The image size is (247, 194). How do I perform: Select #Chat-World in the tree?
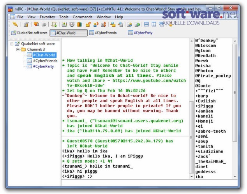[44, 55]
